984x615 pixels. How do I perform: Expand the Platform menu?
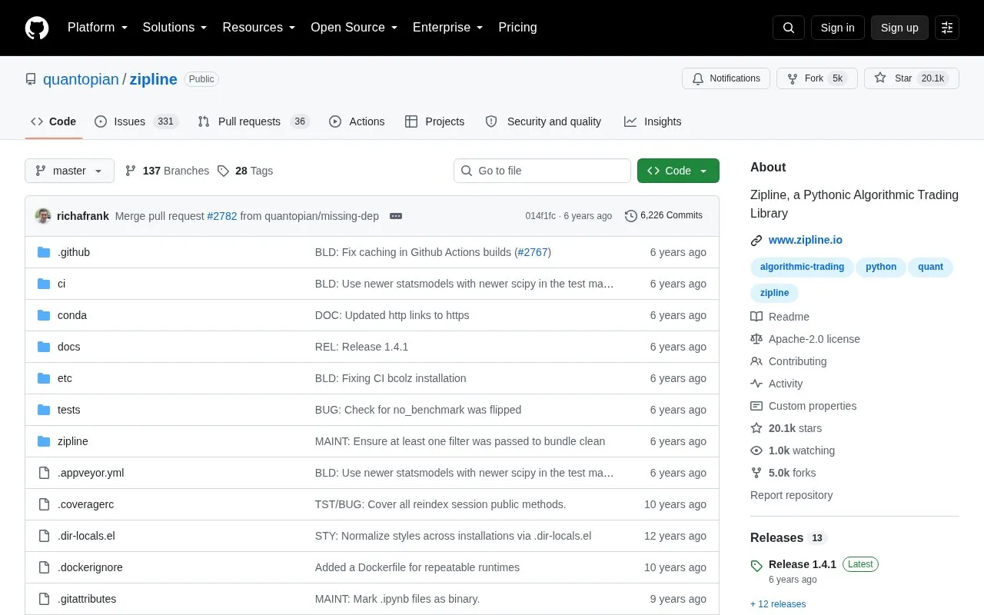98,28
